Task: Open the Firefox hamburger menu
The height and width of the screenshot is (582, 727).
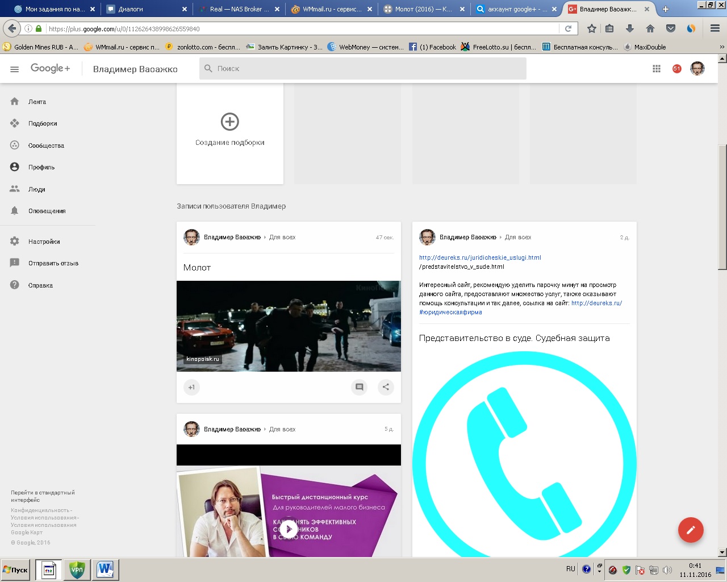Action: pos(715,28)
